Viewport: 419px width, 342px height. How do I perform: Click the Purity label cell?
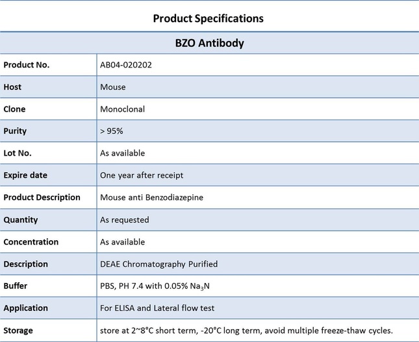pos(48,131)
